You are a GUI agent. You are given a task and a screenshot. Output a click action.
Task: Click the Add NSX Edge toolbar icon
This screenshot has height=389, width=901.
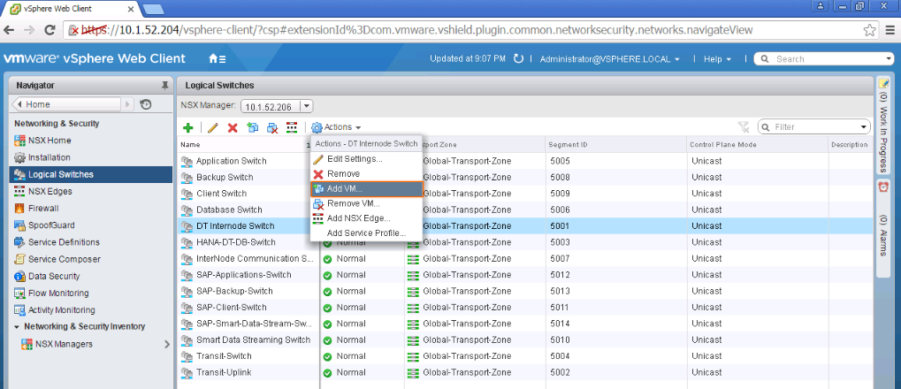pyautogui.click(x=292, y=127)
